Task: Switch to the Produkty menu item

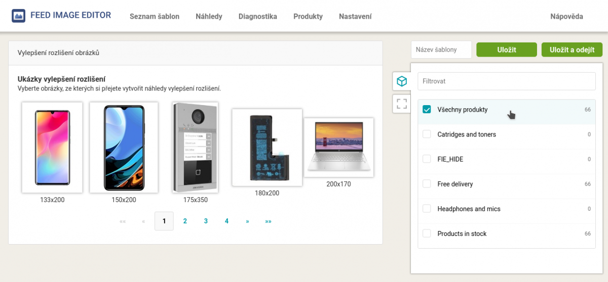Action: [308, 16]
